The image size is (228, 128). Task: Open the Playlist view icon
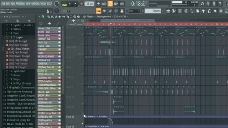168,11
